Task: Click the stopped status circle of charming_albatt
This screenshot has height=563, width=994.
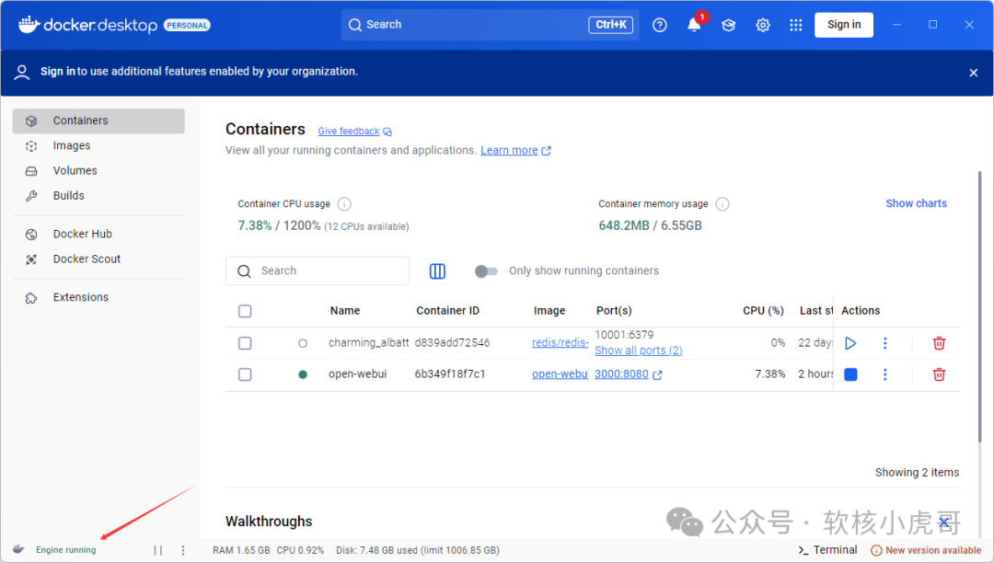Action: pyautogui.click(x=303, y=343)
